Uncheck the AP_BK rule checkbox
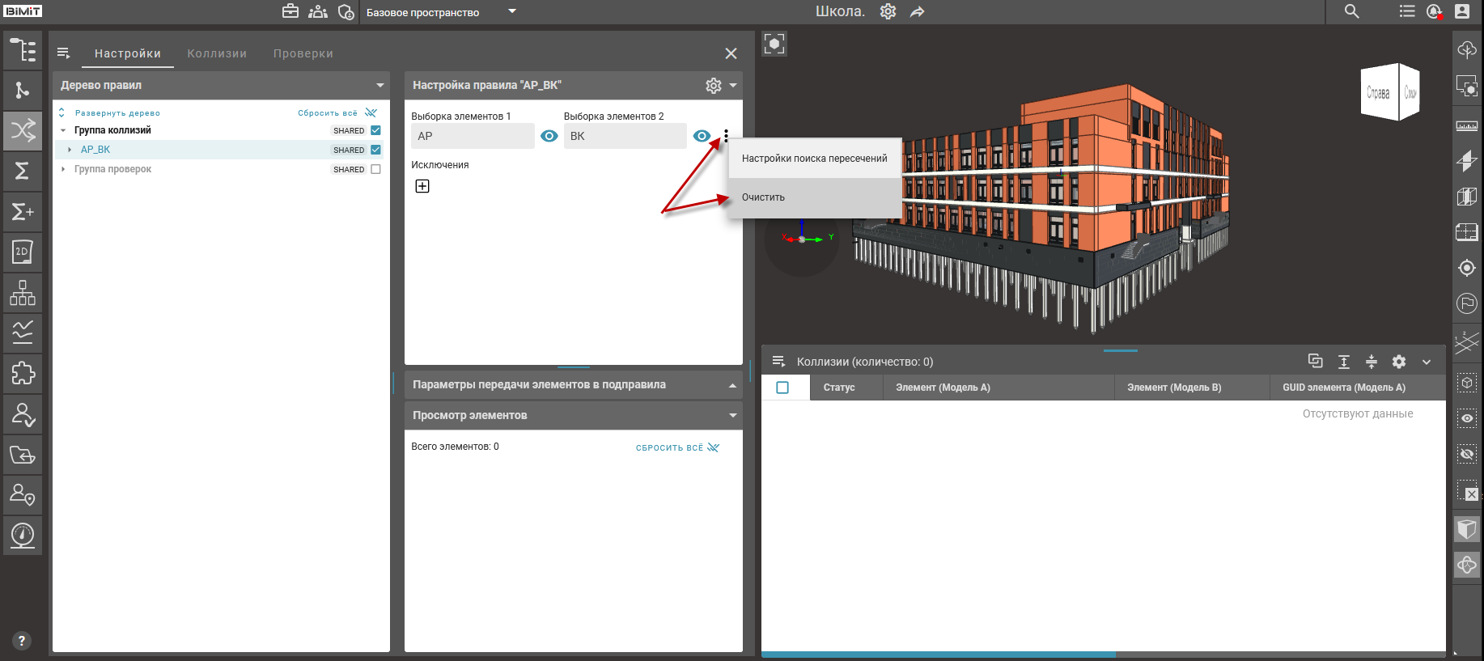 coord(375,150)
